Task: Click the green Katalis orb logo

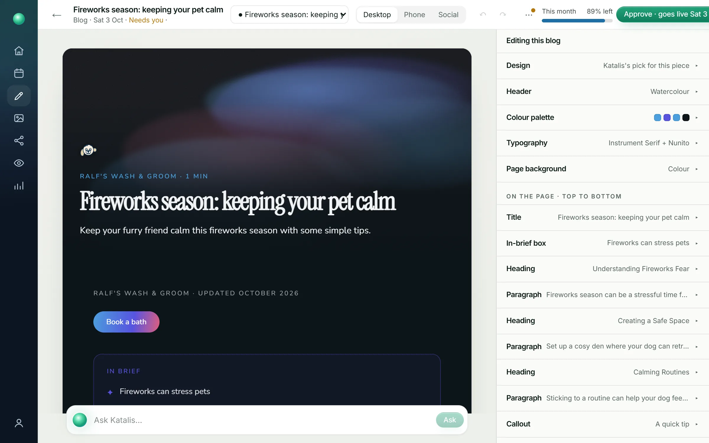Action: pyautogui.click(x=19, y=19)
